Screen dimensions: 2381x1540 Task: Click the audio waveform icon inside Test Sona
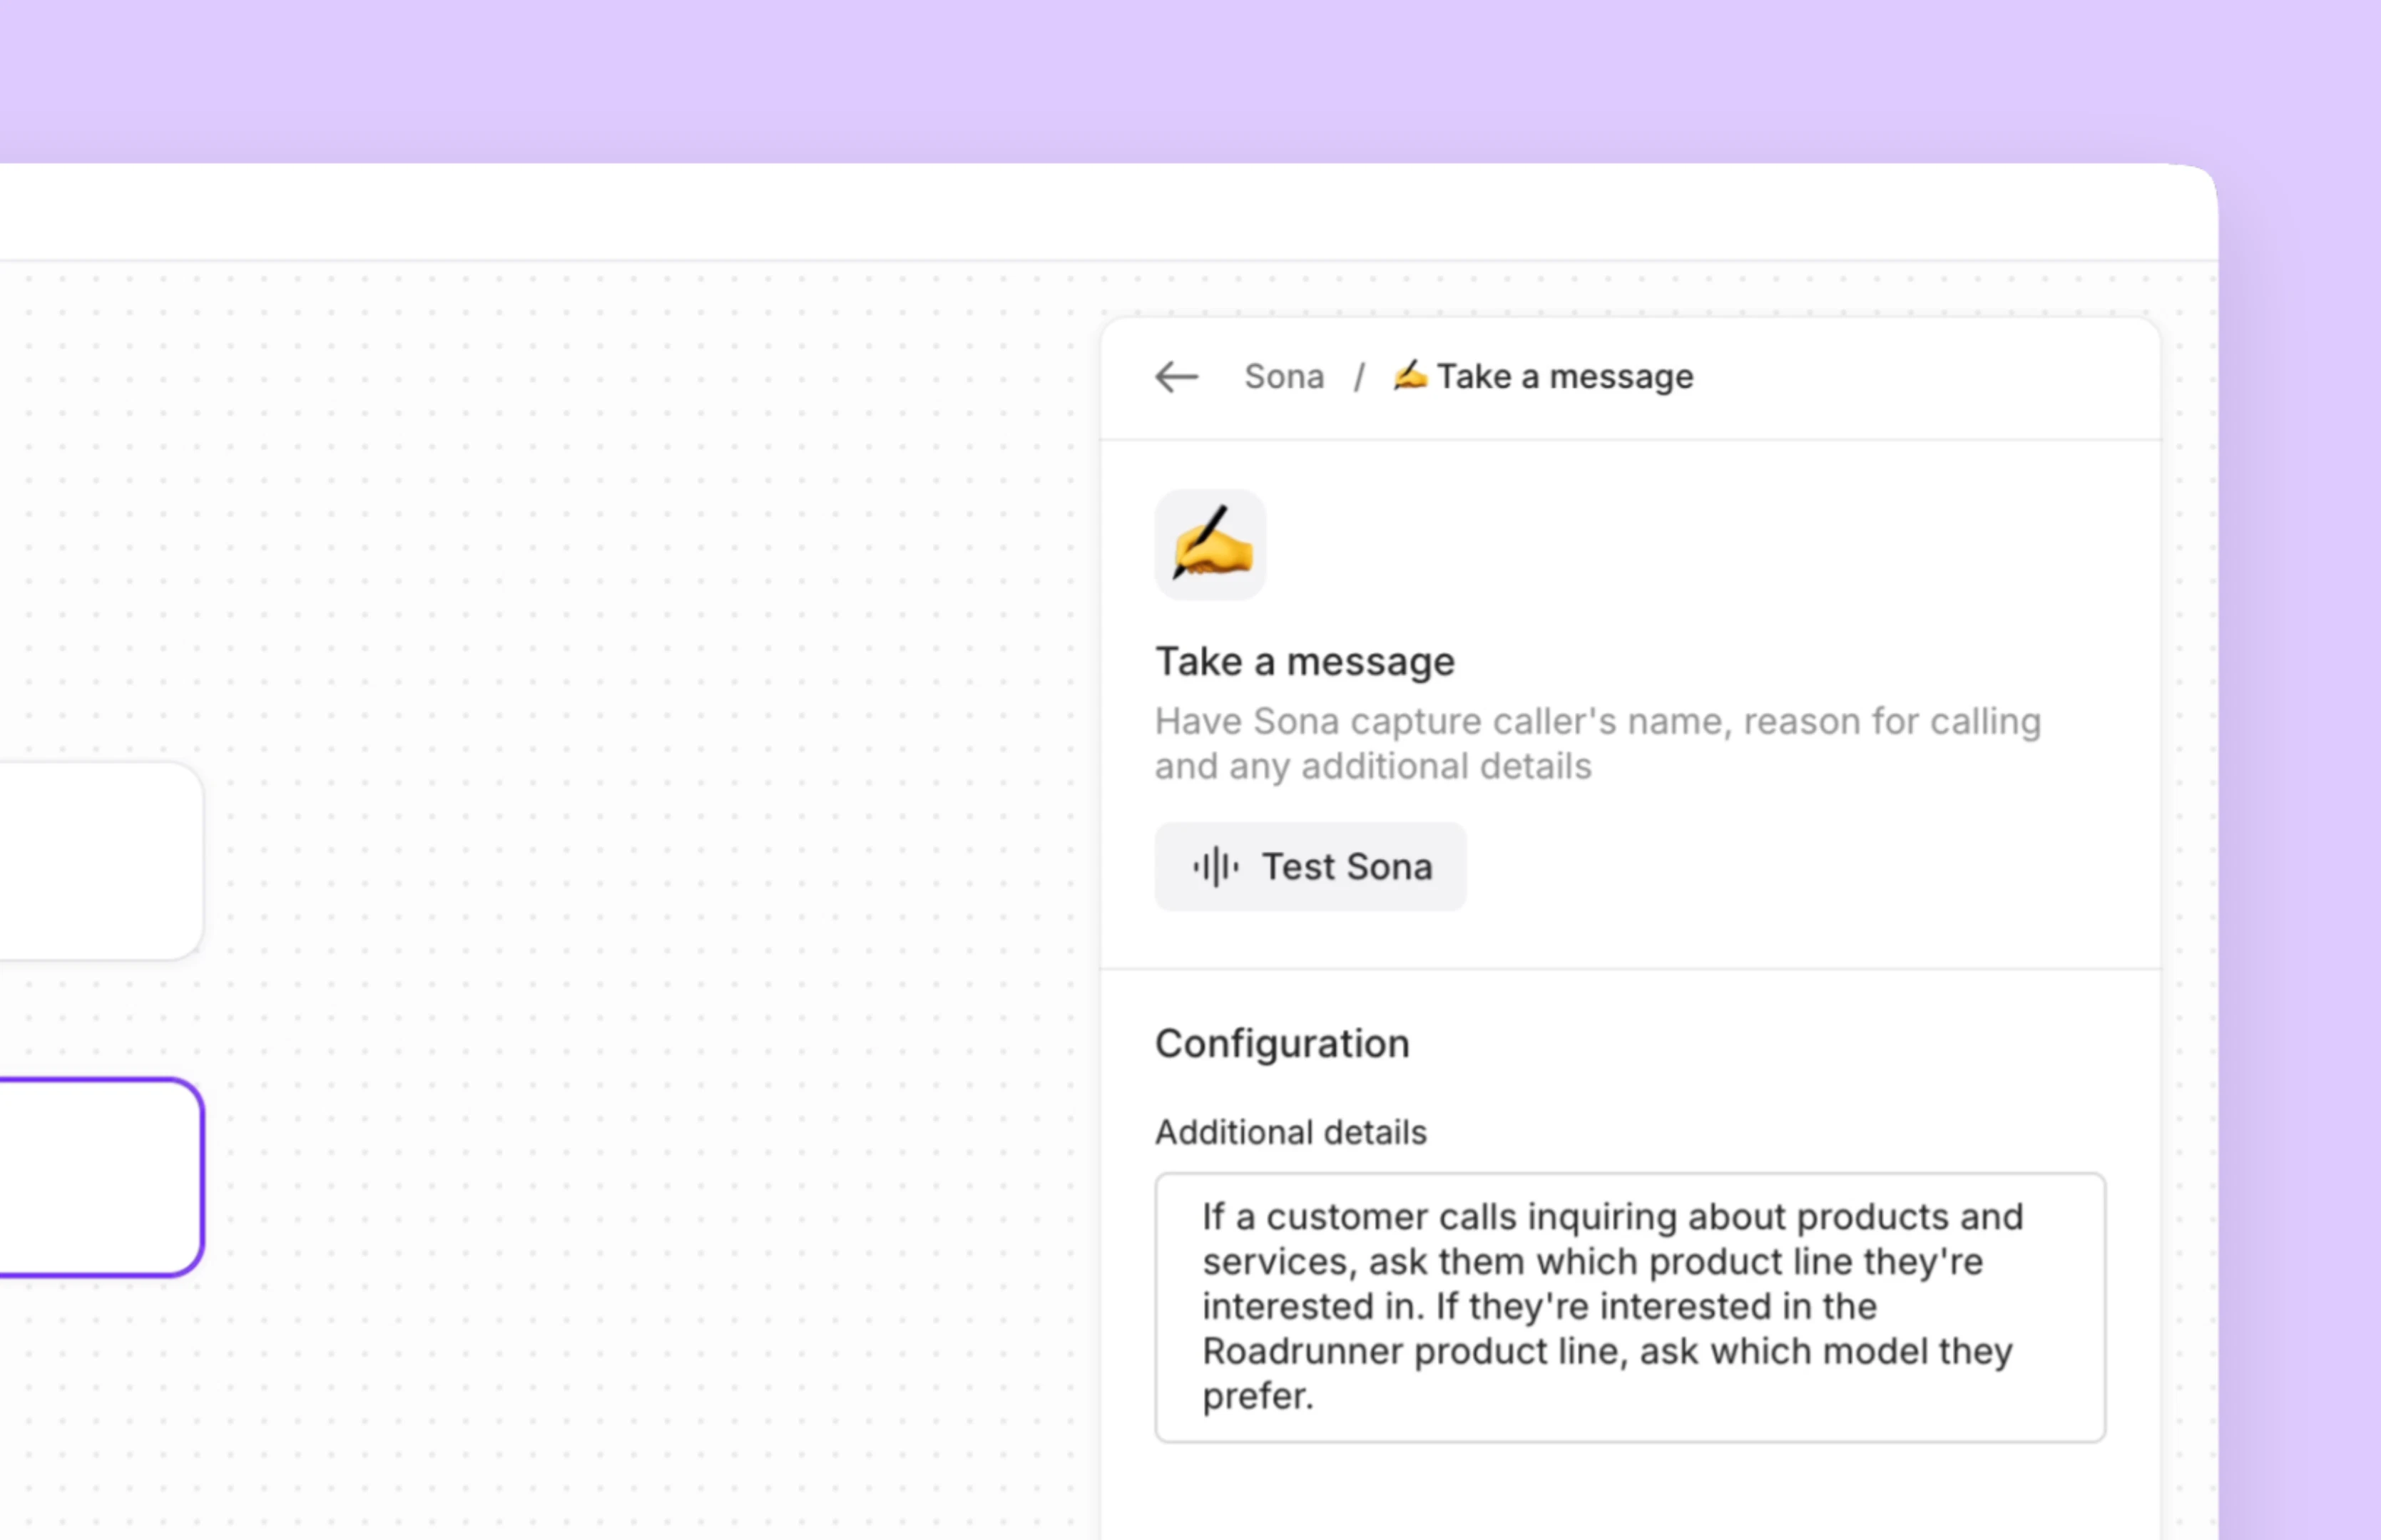[1215, 866]
